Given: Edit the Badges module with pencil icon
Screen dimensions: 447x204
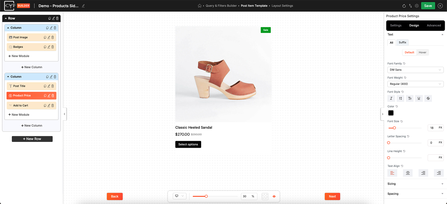Looking at the screenshot, I should click(x=49, y=47).
